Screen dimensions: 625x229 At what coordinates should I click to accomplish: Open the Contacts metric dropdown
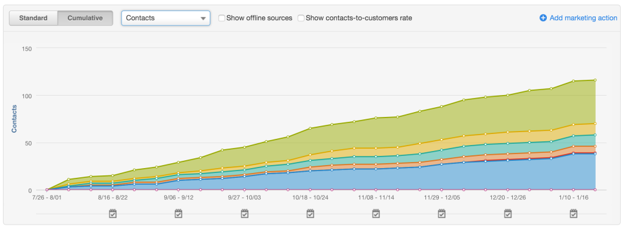pos(166,18)
